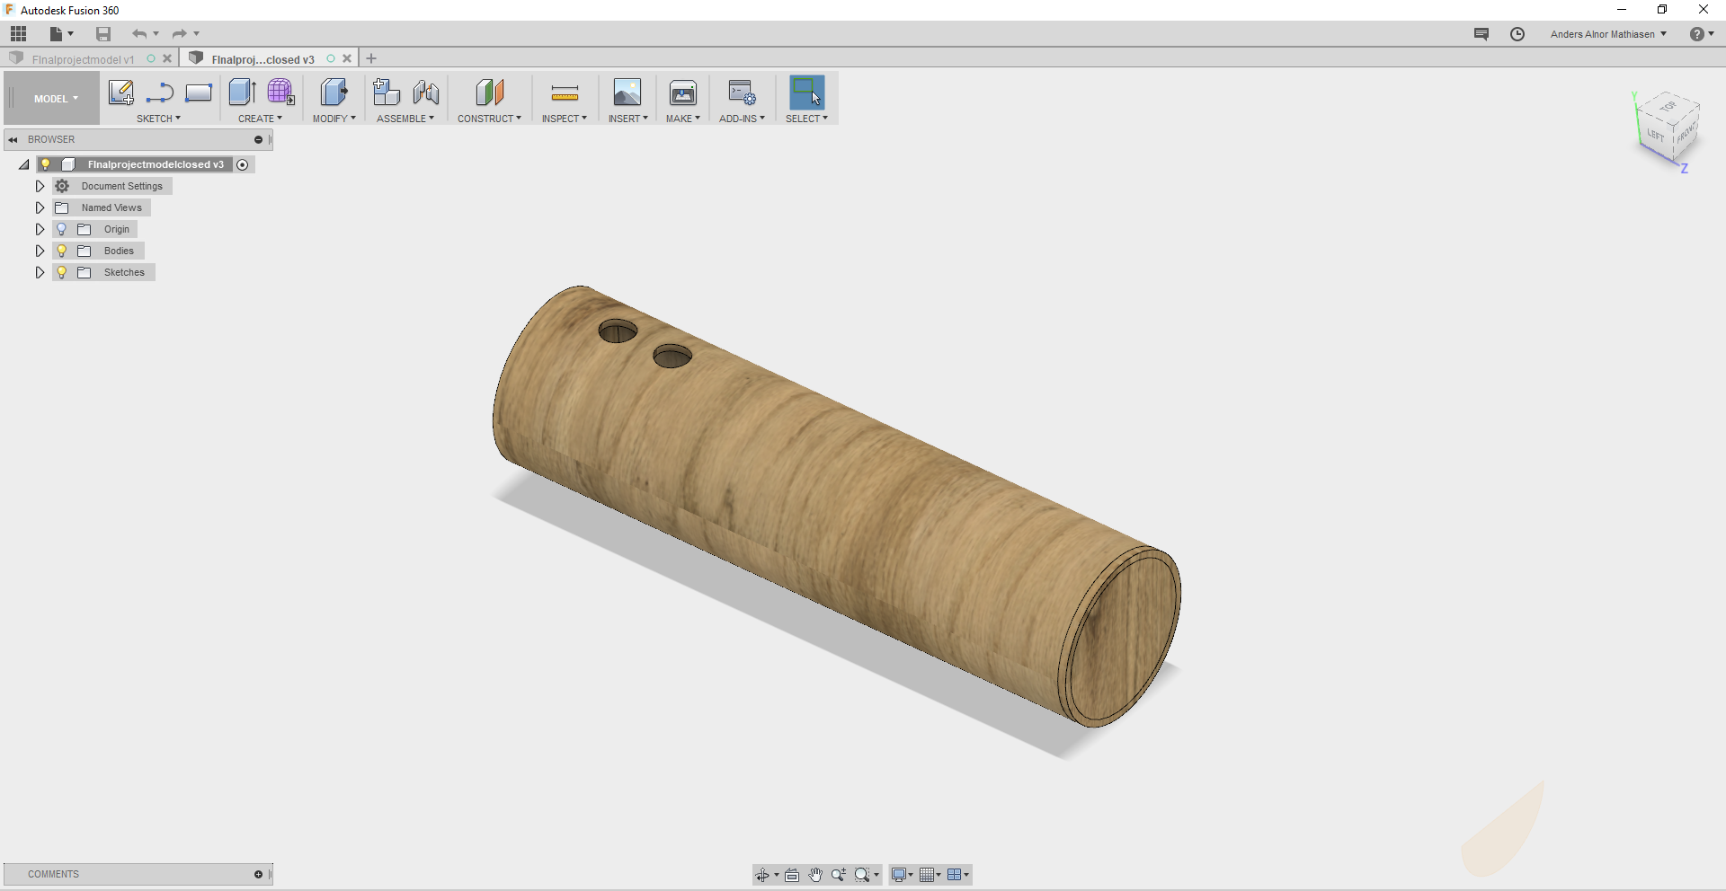Viewport: 1726px width, 891px height.
Task: Select the Line sketch tool
Action: (160, 93)
